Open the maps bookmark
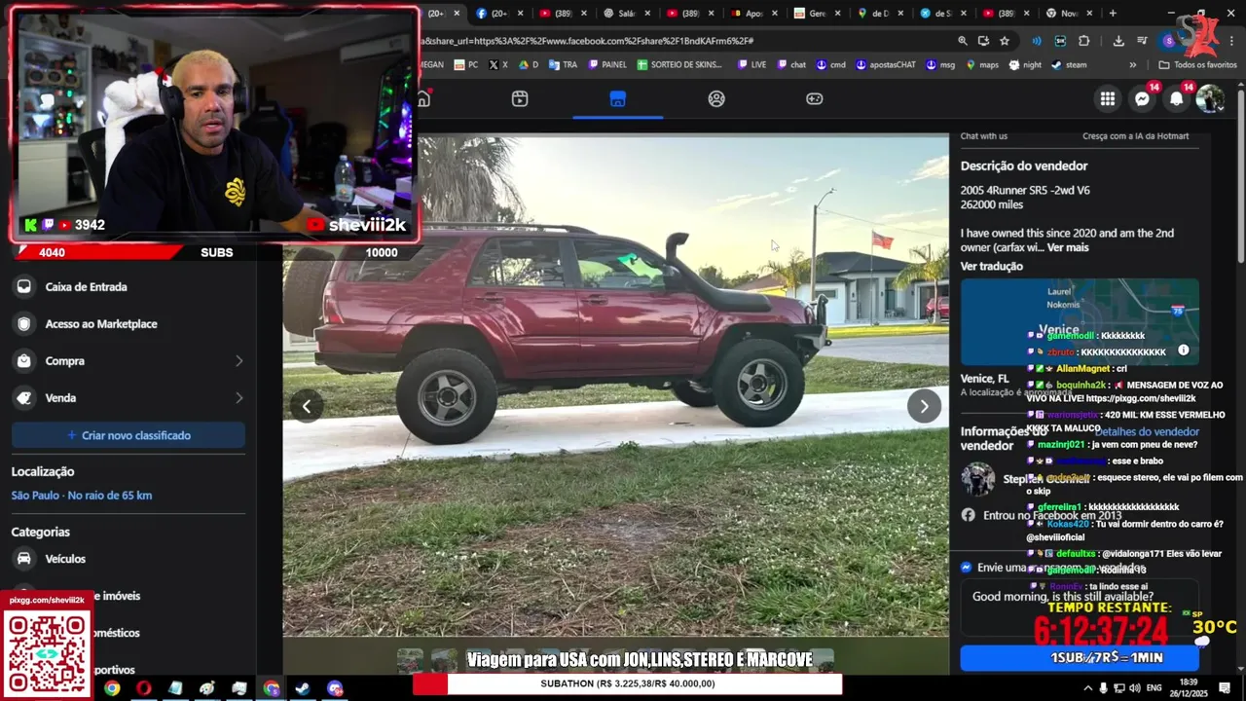This screenshot has width=1246, height=701. click(x=982, y=65)
